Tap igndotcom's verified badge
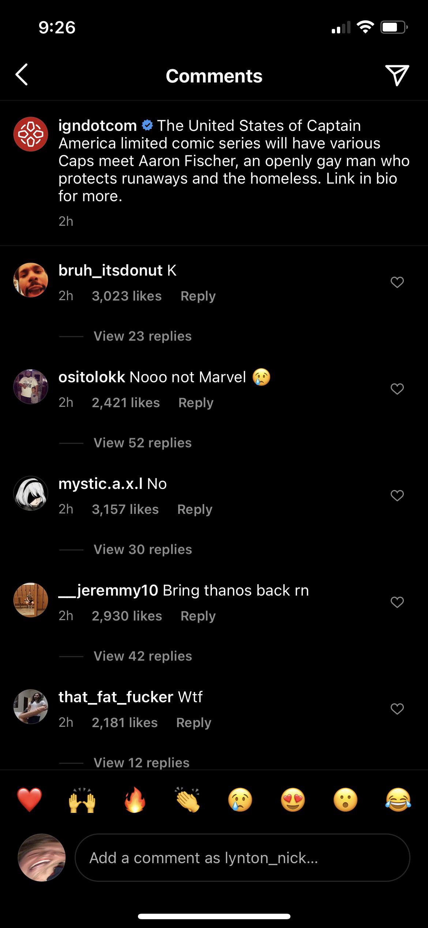Screen dimensions: 428x928 pyautogui.click(x=146, y=125)
